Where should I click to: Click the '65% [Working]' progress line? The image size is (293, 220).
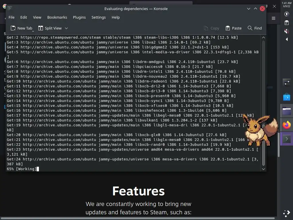tap(22, 169)
